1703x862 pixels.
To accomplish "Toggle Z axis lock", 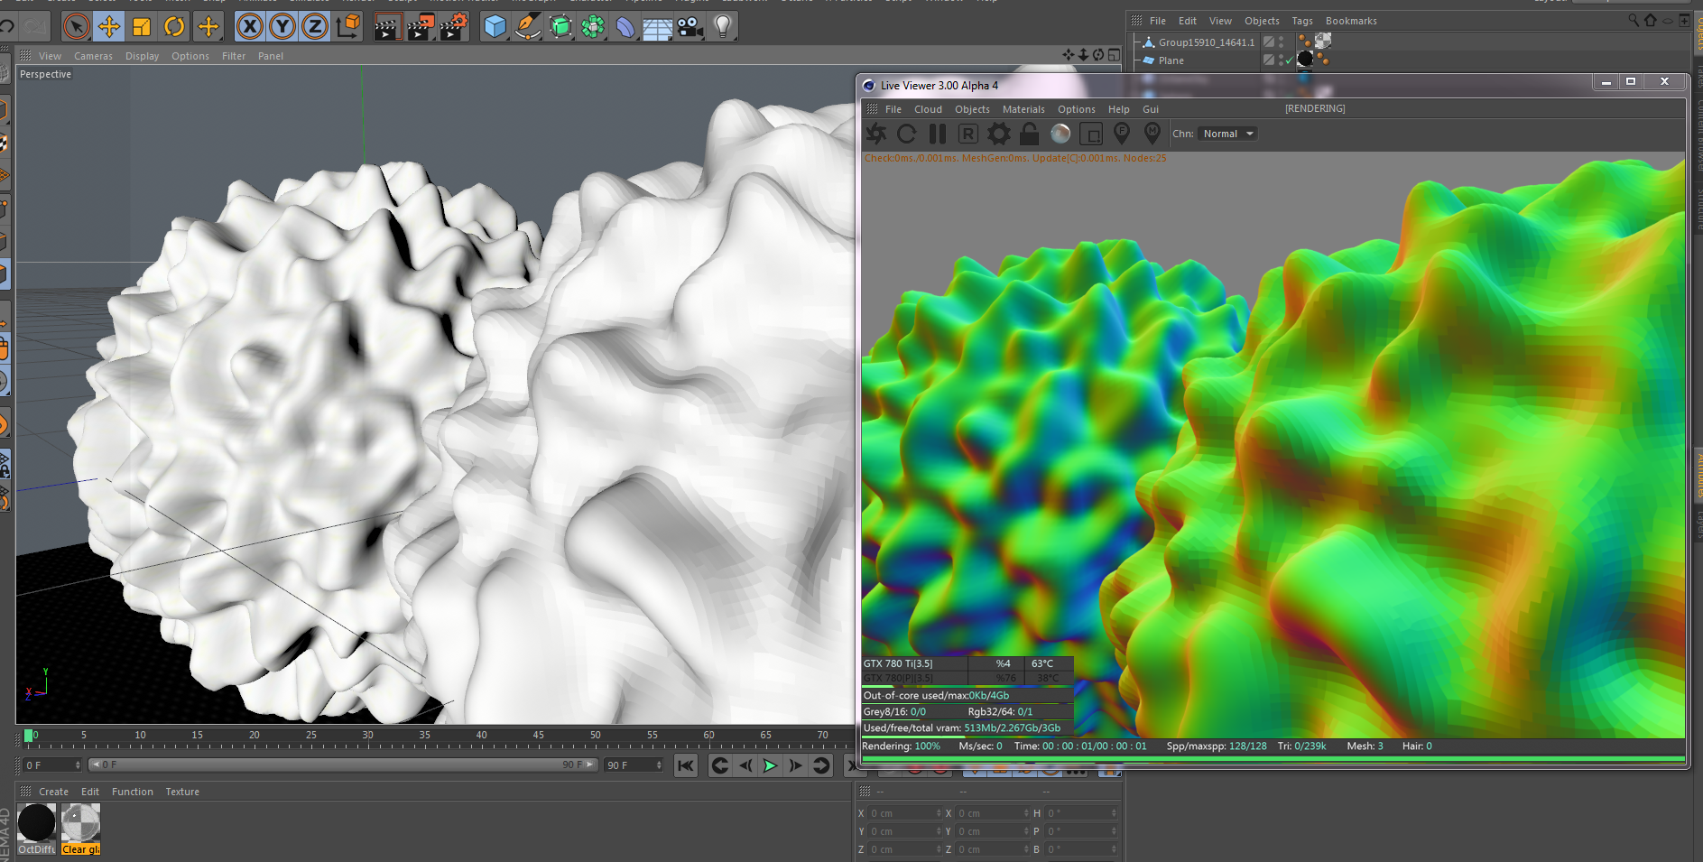I will click(314, 27).
